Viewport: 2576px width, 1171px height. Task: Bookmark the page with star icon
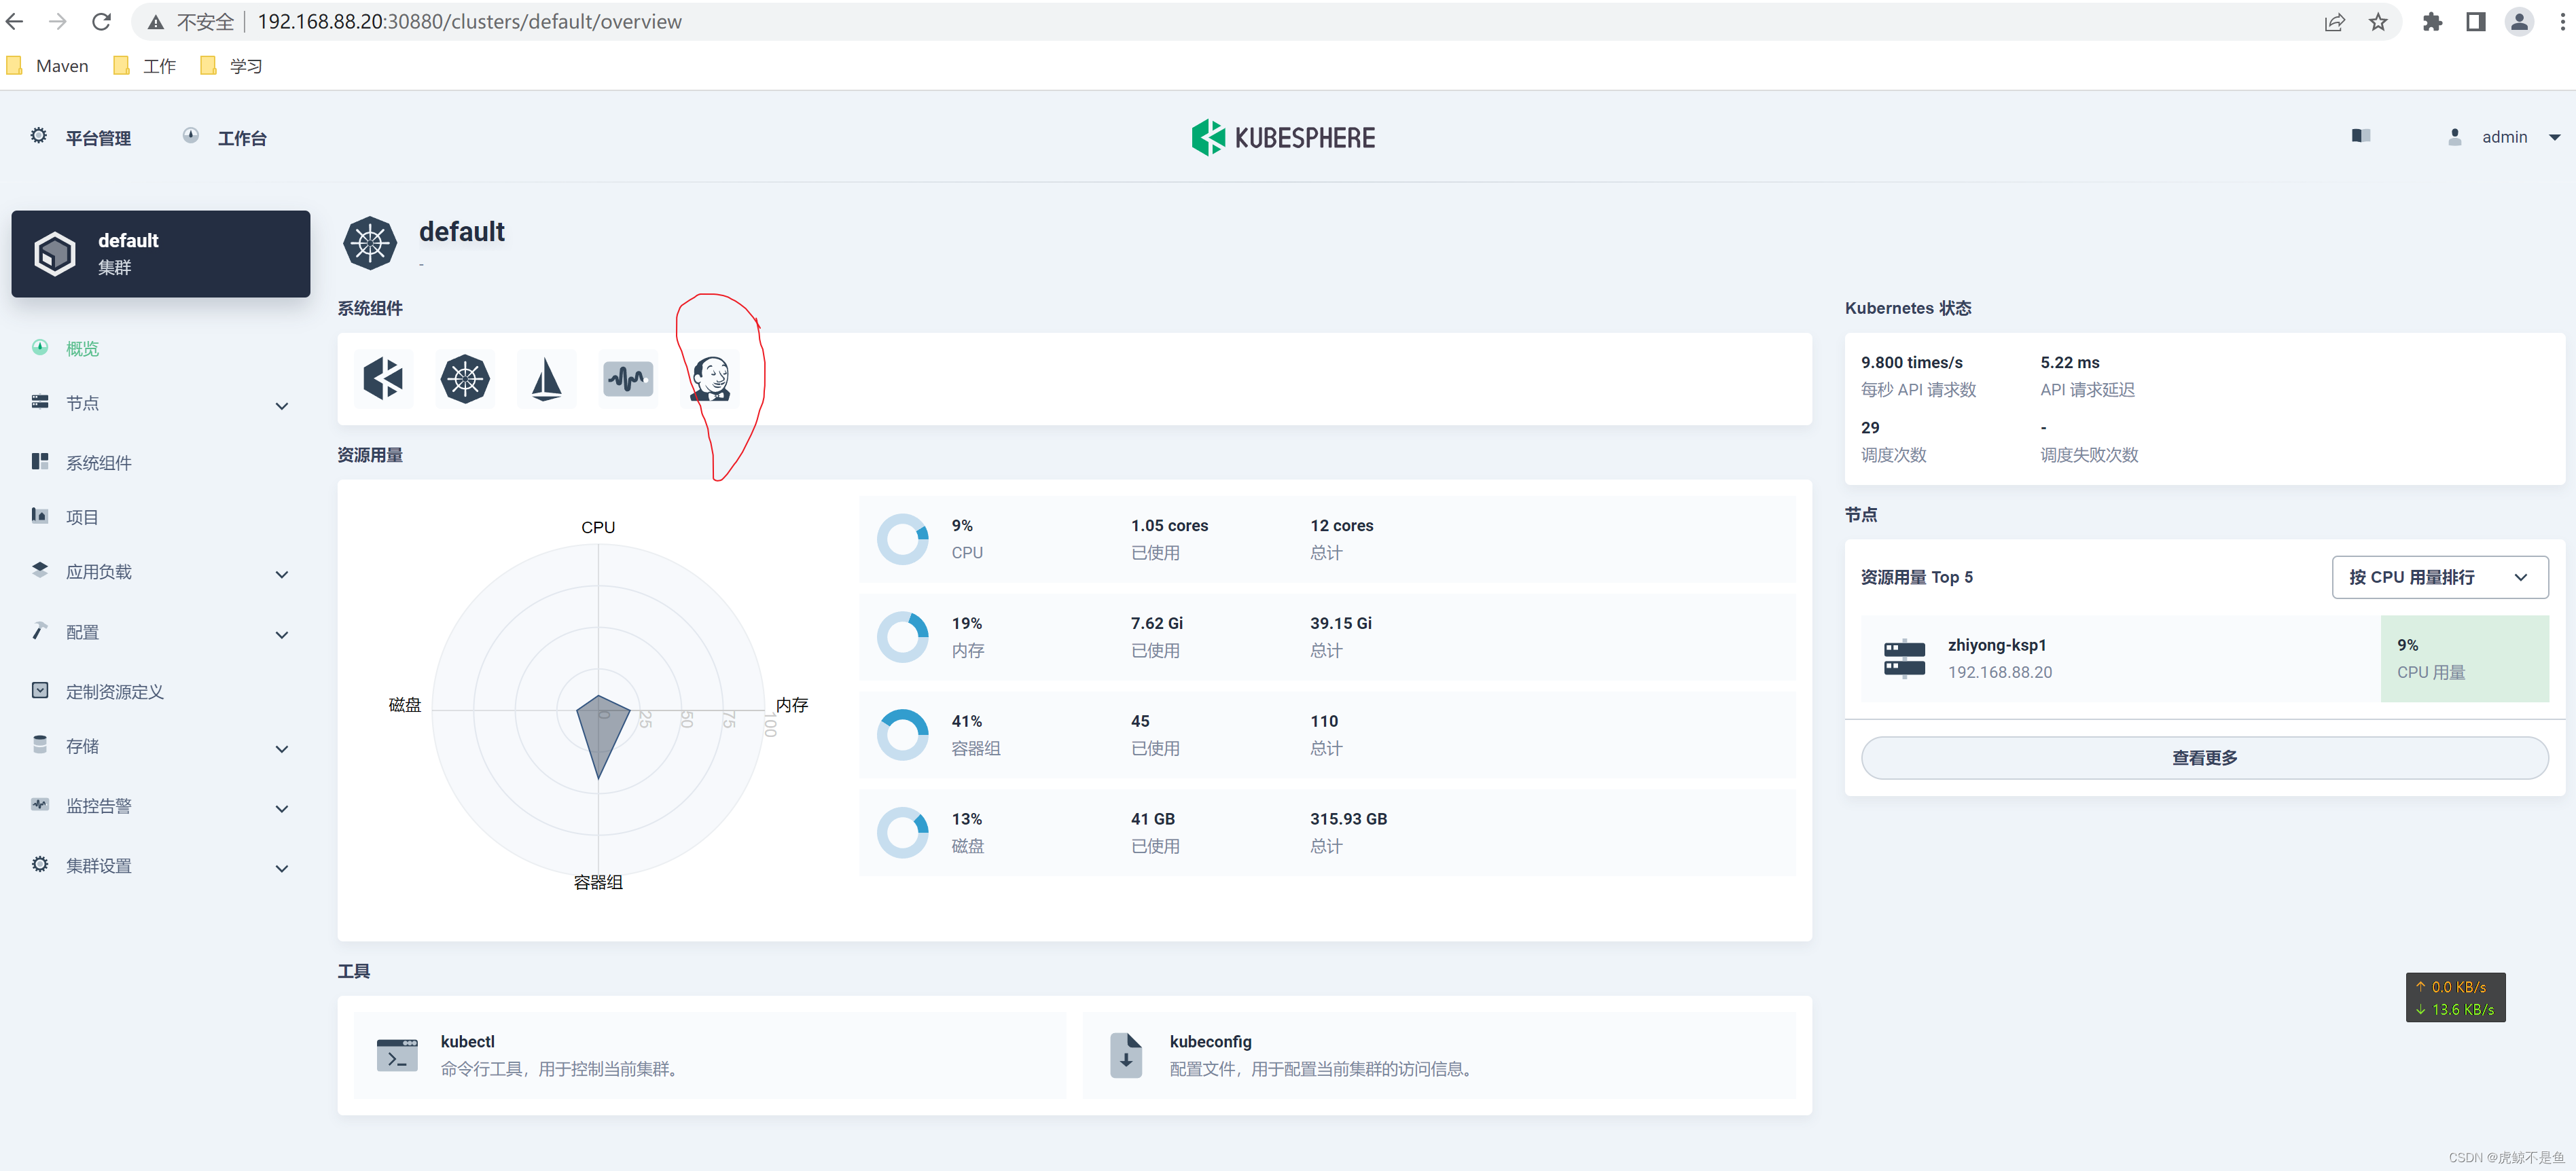[x=2378, y=22]
